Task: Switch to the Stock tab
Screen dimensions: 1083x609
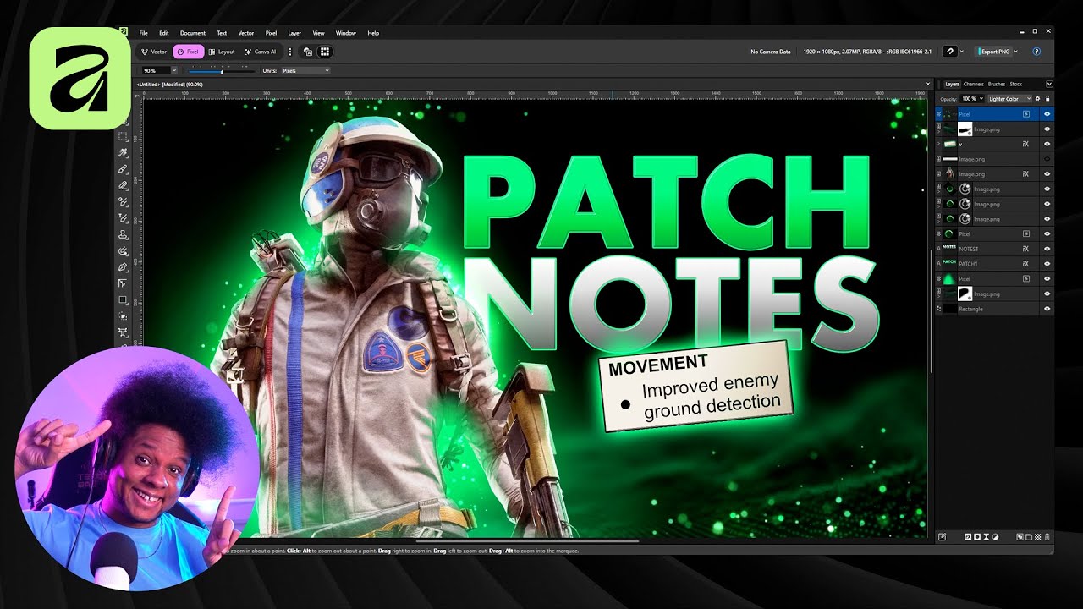Action: pos(1016,84)
